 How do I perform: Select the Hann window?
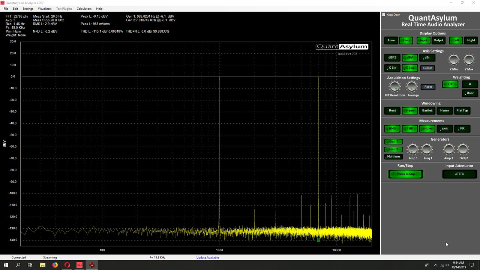click(410, 111)
